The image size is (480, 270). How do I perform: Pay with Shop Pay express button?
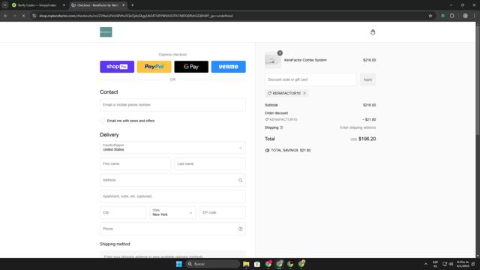coord(117,67)
